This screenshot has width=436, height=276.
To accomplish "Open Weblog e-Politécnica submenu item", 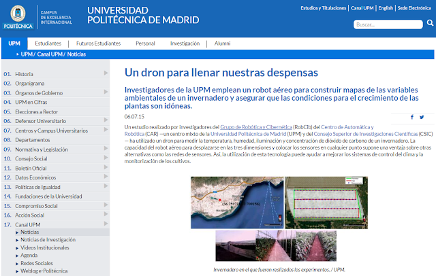I will 44,271.
